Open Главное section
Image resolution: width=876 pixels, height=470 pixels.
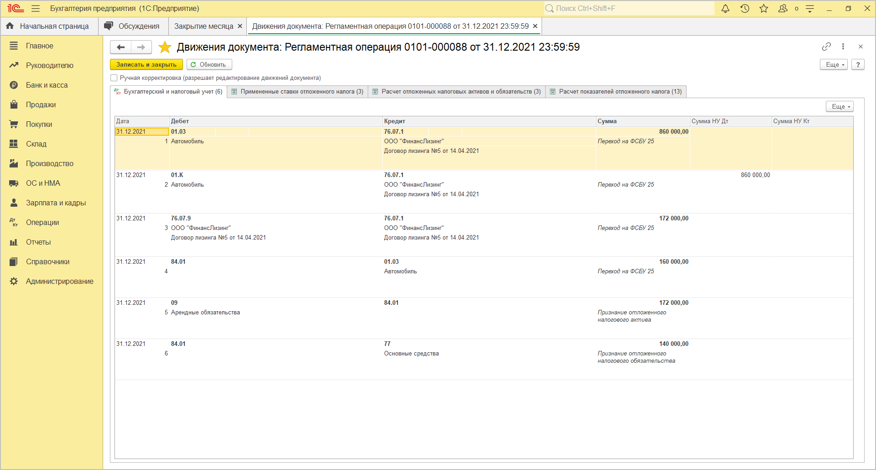pyautogui.click(x=40, y=46)
